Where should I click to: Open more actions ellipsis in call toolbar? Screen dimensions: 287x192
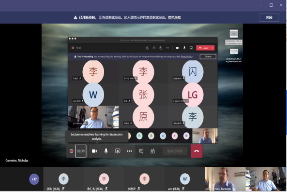(129, 151)
